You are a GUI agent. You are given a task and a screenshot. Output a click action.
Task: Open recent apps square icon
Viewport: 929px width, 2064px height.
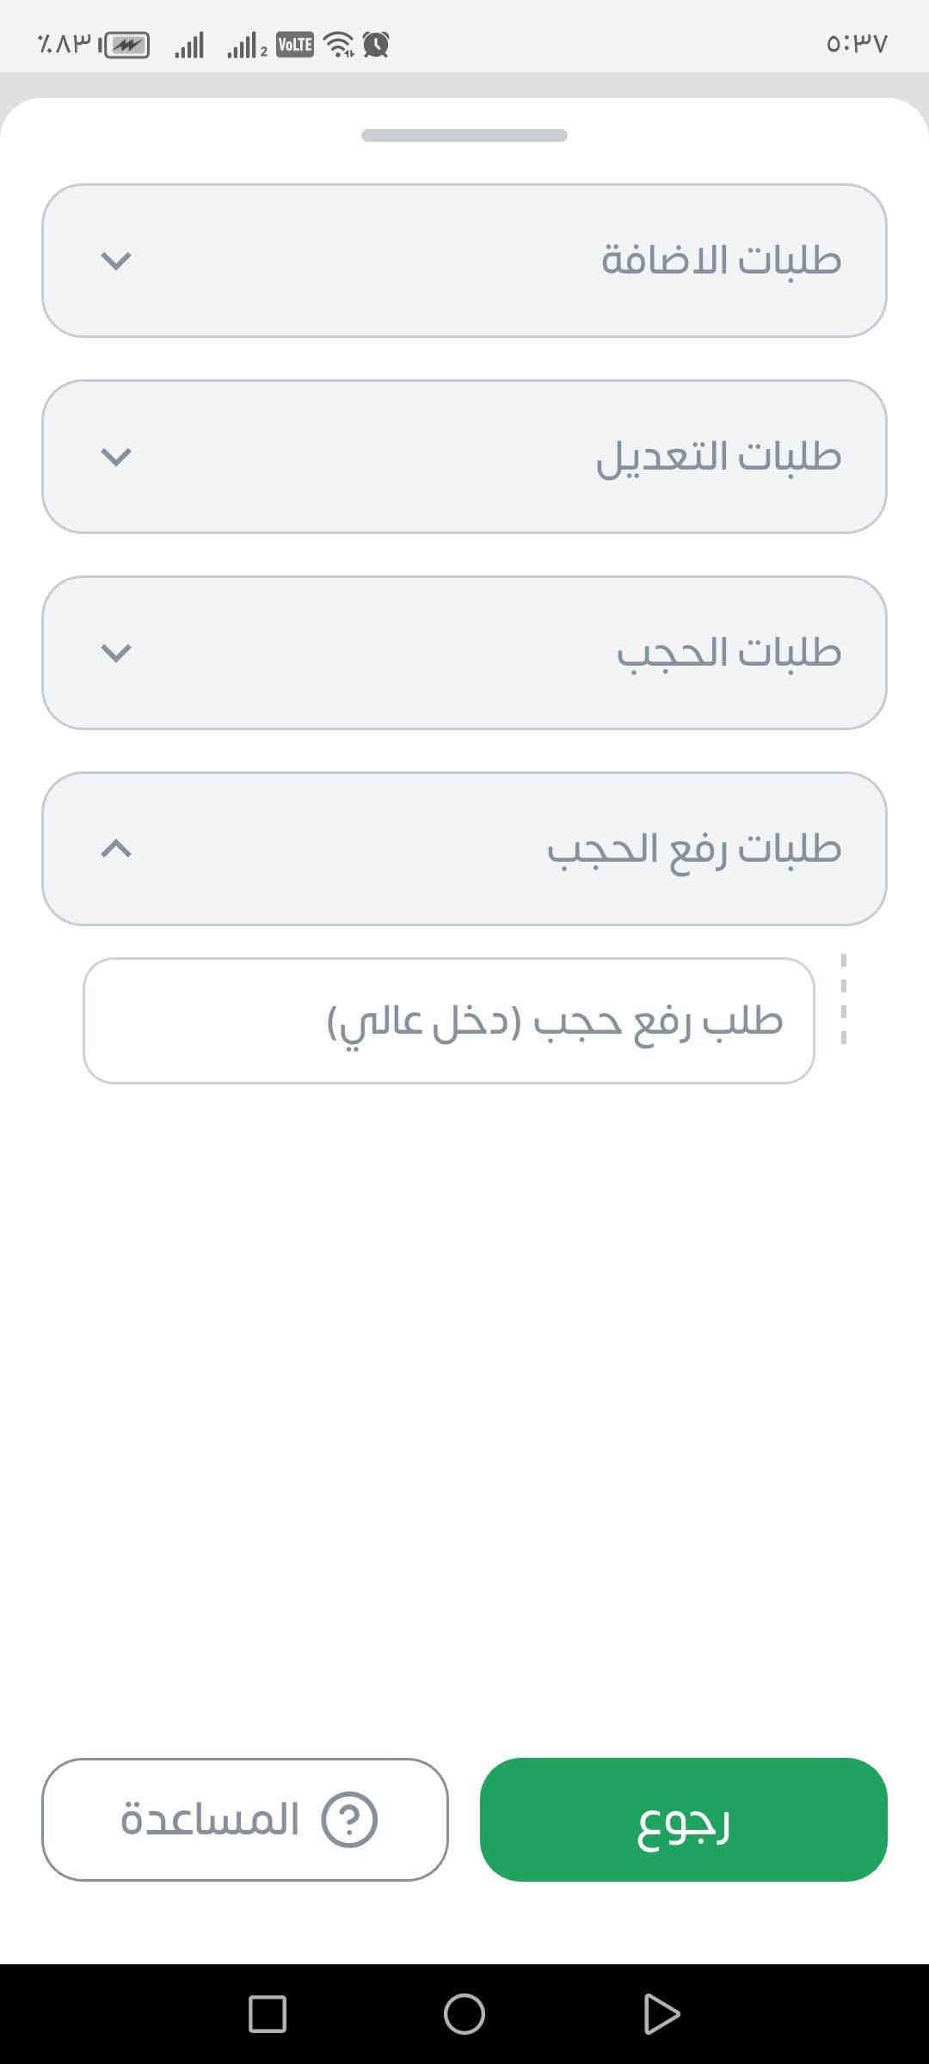(268, 2013)
